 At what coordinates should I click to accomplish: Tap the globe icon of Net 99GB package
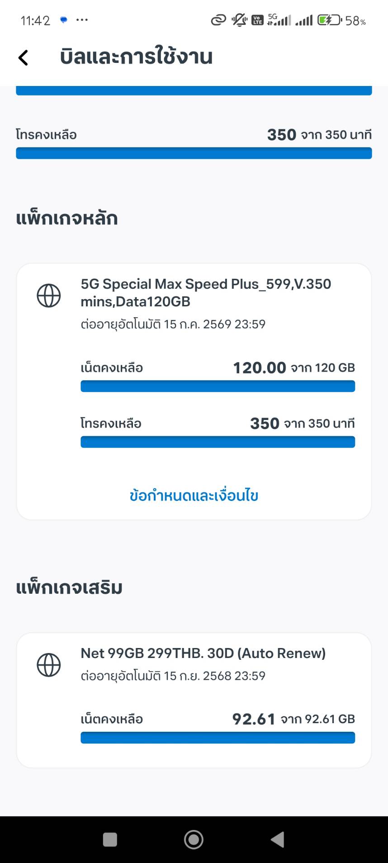(x=49, y=665)
